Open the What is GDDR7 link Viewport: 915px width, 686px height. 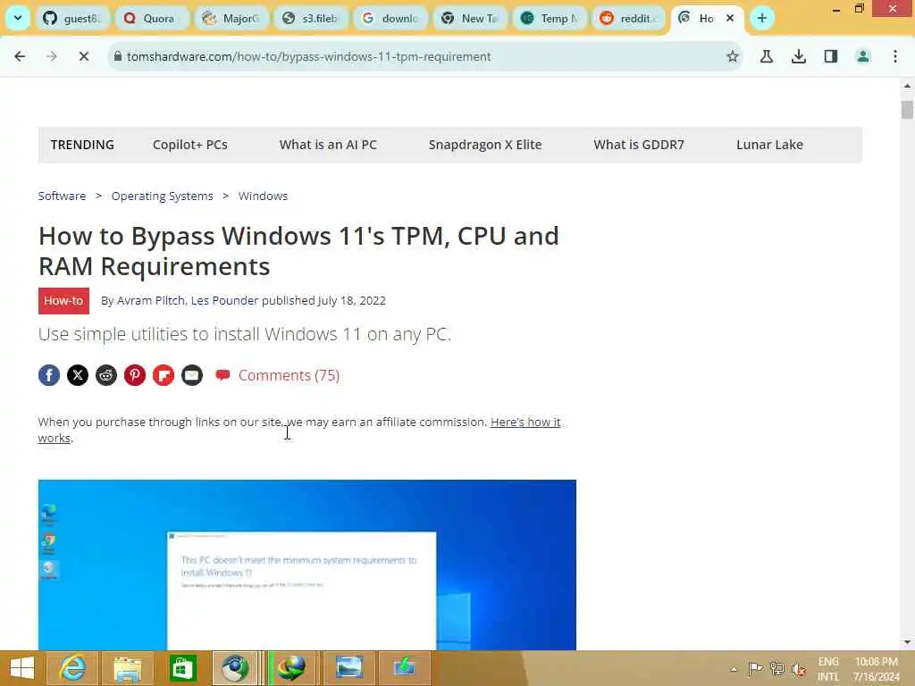[x=638, y=145]
